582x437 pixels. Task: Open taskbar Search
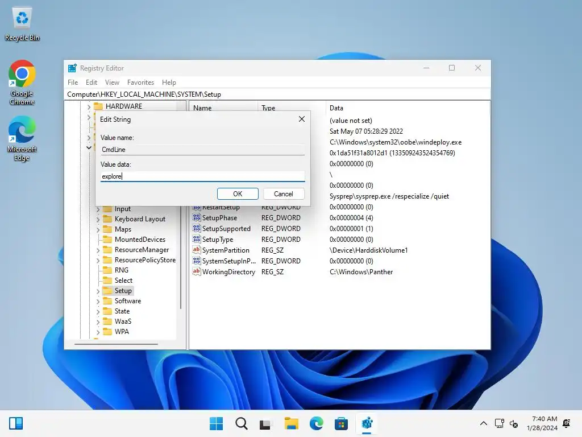pos(241,423)
